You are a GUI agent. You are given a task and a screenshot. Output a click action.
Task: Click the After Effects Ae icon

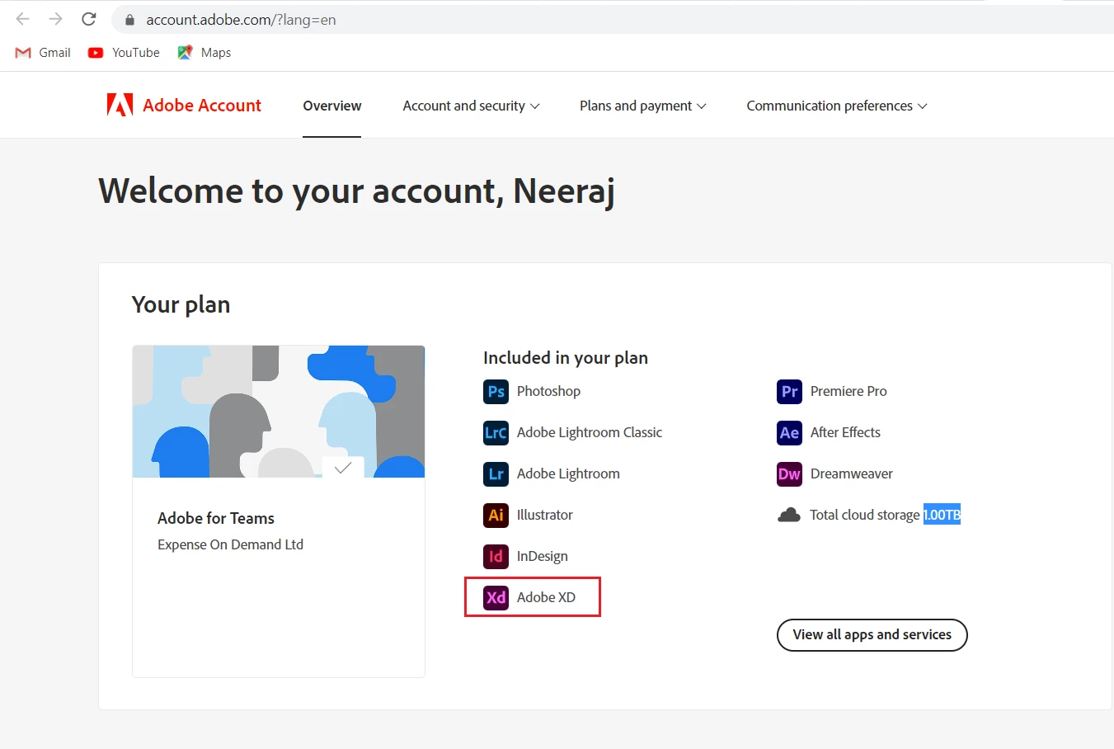(789, 432)
